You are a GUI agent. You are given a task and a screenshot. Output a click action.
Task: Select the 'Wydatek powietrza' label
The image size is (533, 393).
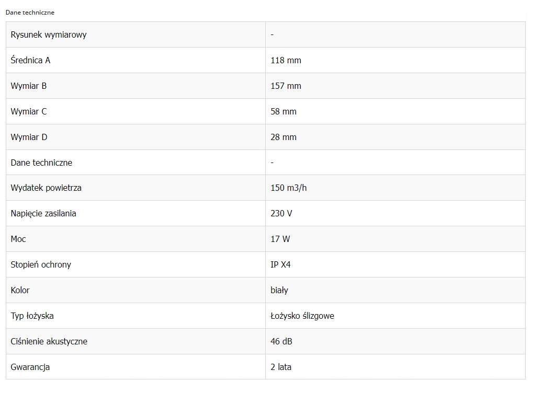(x=46, y=188)
